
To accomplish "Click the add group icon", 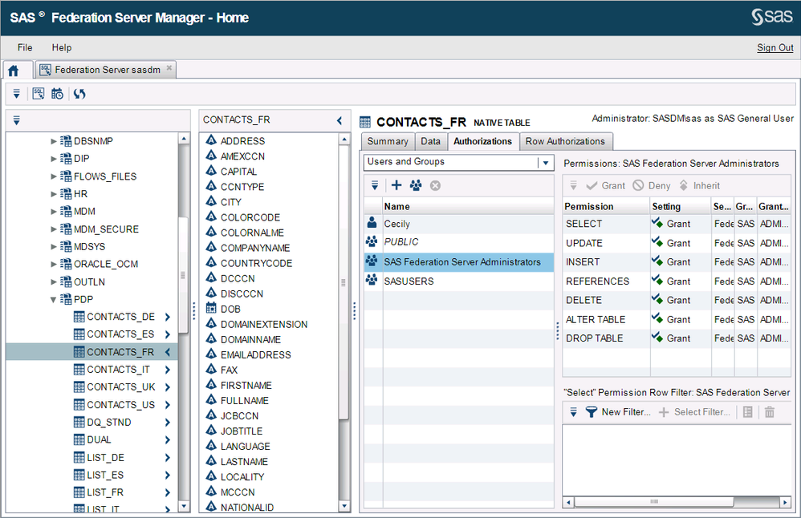I will pos(416,185).
